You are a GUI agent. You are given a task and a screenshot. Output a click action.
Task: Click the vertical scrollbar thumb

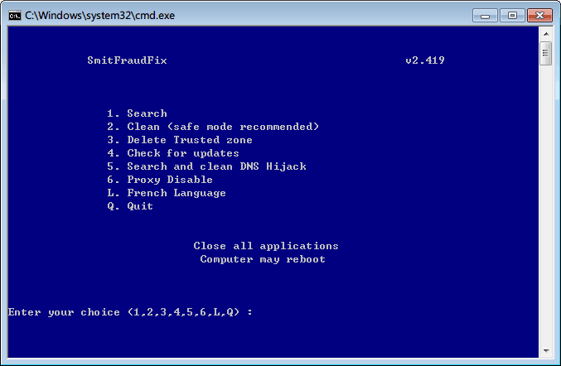click(x=545, y=53)
